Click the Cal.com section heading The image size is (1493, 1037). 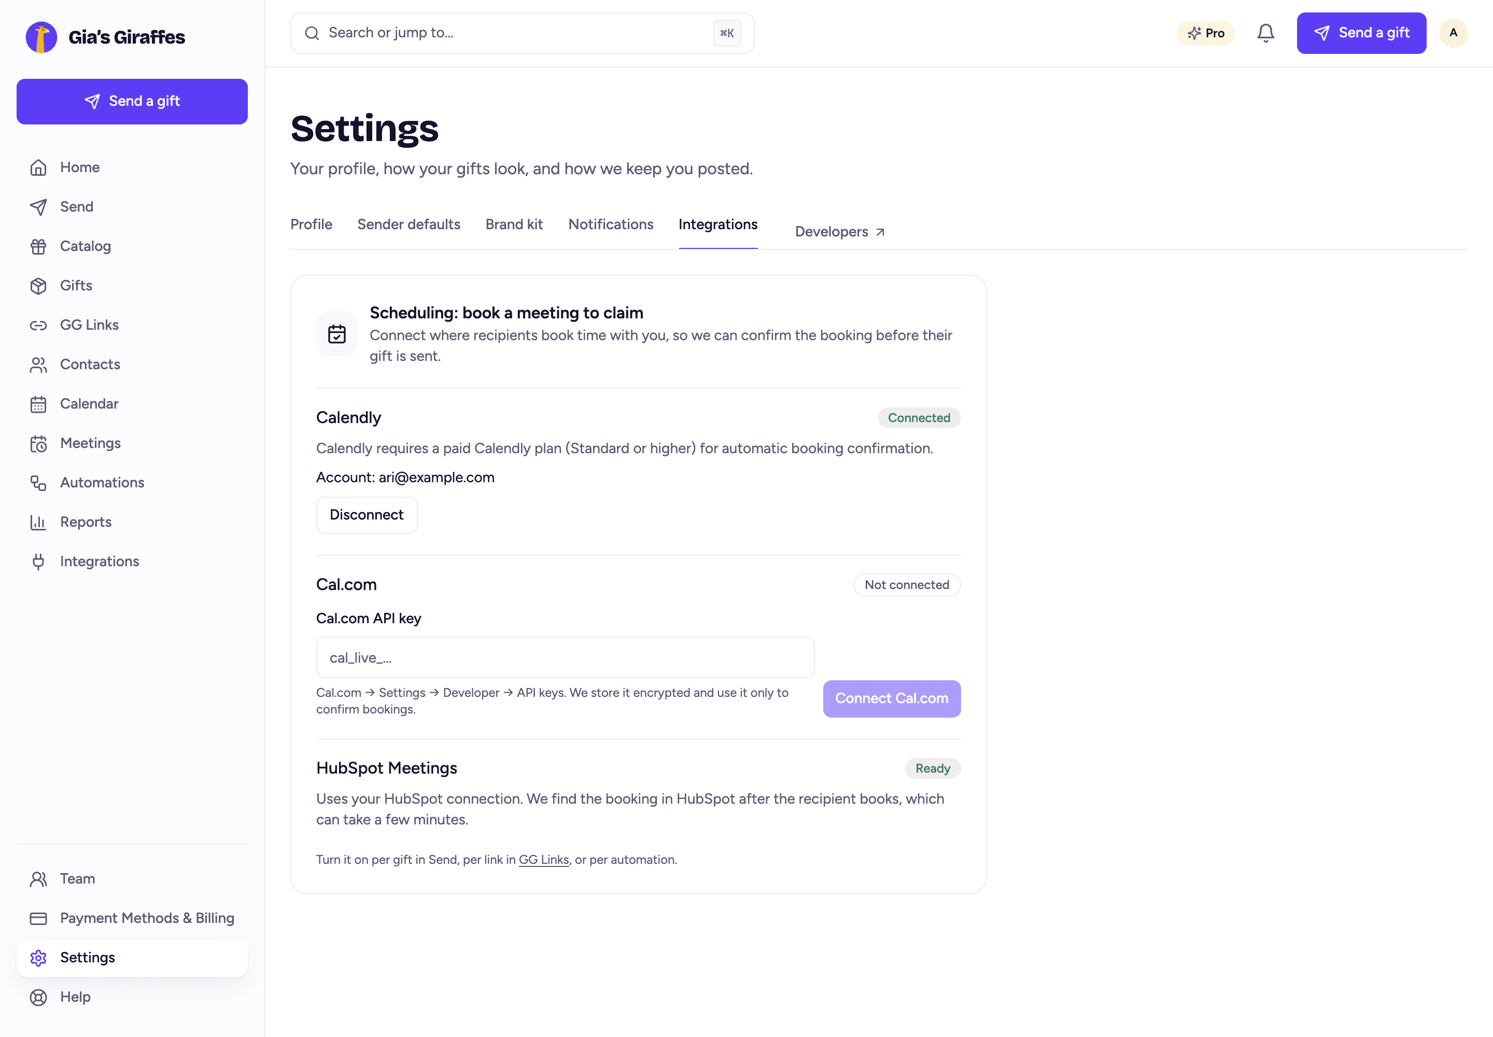click(346, 585)
